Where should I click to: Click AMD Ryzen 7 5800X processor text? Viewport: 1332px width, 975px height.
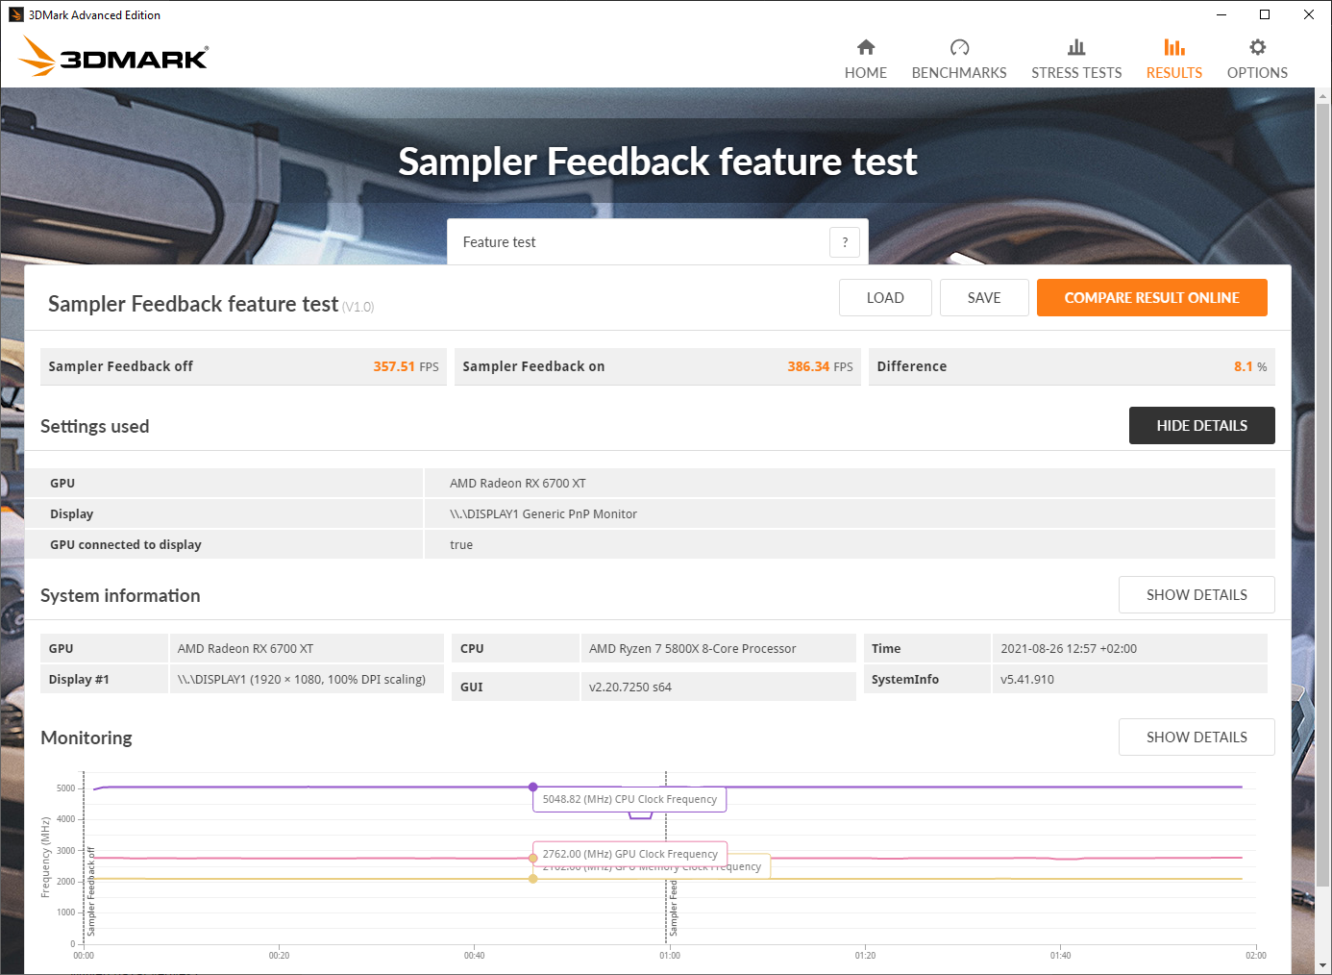[693, 649]
